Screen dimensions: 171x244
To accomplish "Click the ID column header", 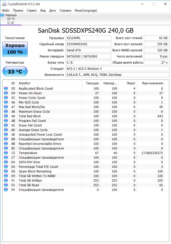I will tap(13, 83).
